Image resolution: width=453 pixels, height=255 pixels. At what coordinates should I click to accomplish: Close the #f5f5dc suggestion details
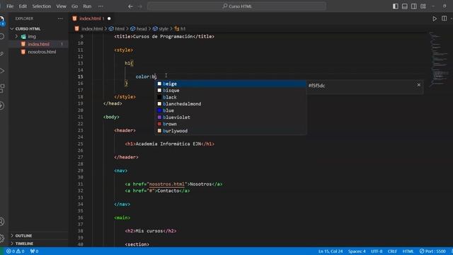coord(418,85)
